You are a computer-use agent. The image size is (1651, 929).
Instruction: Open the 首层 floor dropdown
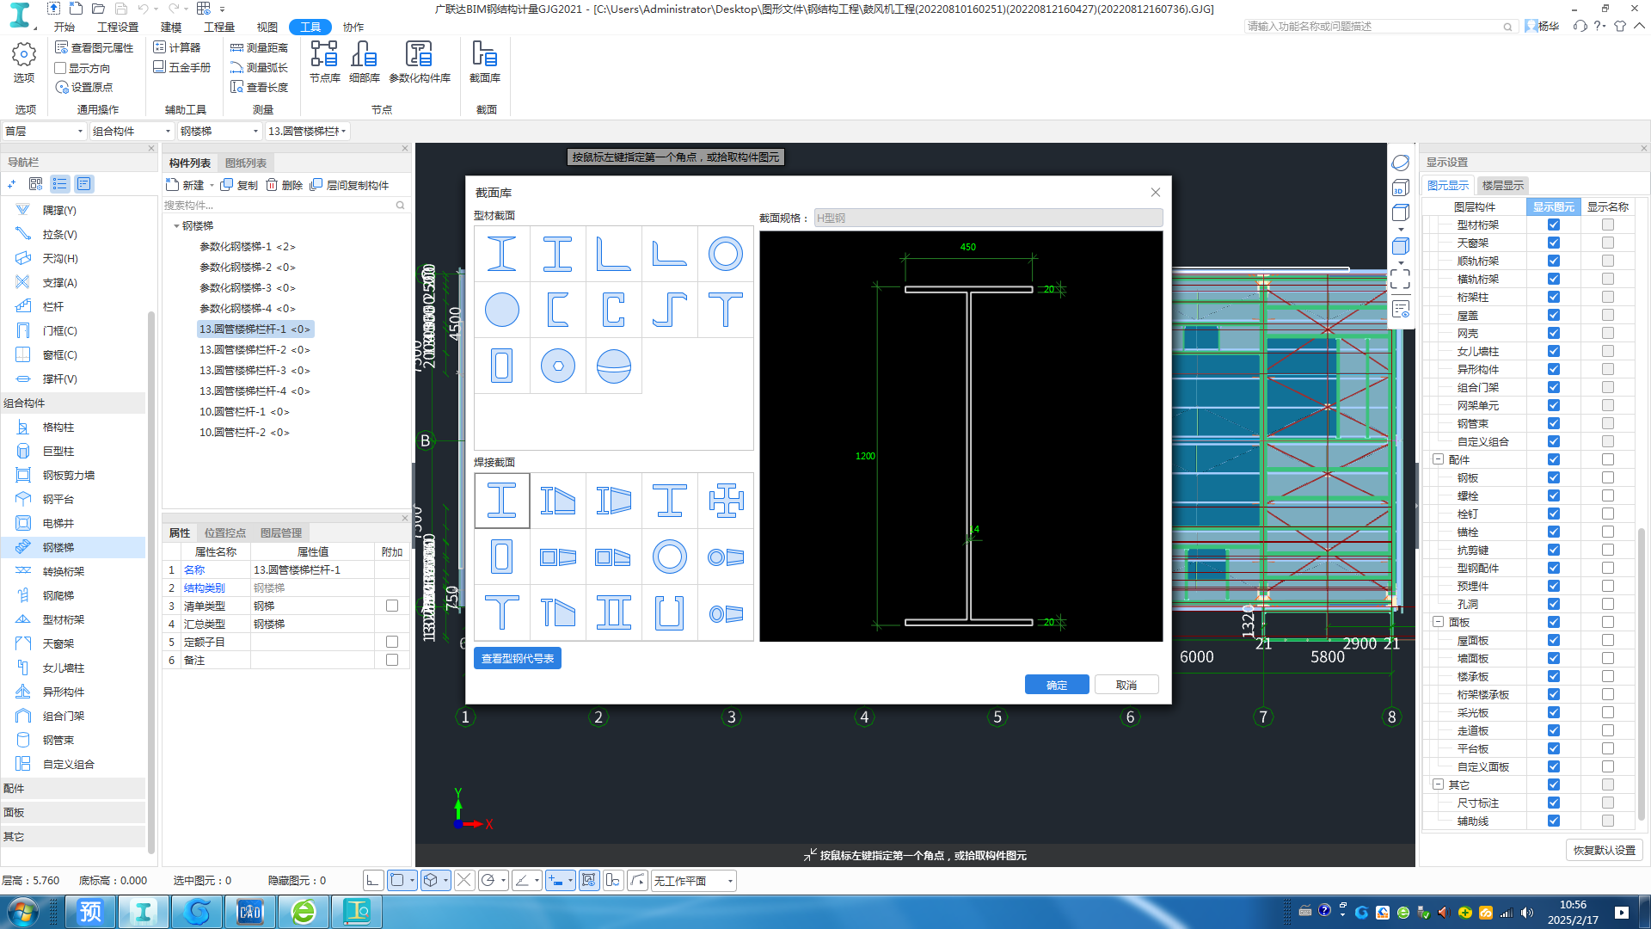coord(44,131)
